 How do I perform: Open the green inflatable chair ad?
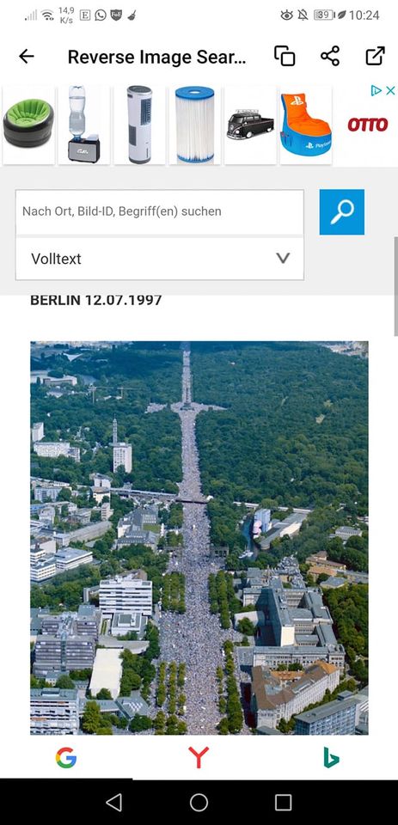28,125
